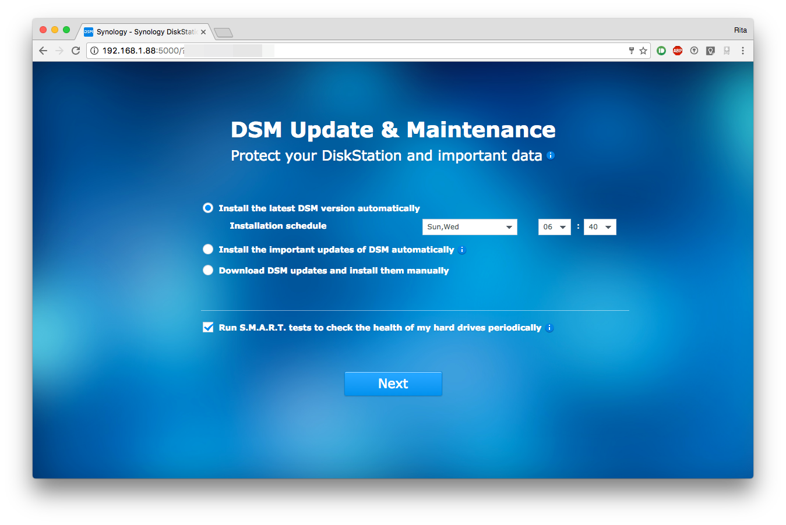Click the Next button
The height and width of the screenshot is (525, 786).
click(393, 384)
